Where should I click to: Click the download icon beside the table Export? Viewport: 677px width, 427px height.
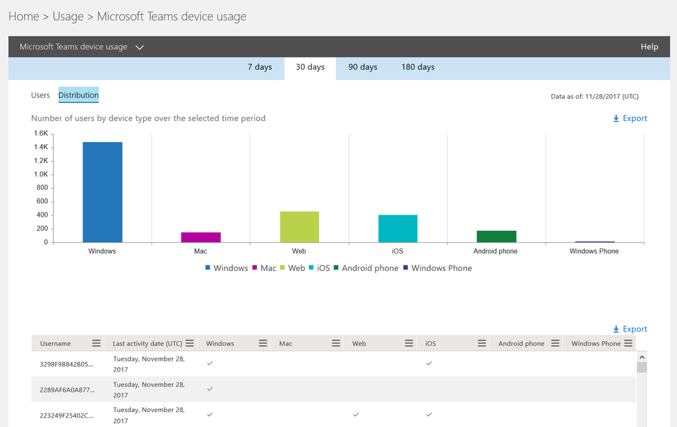(x=616, y=329)
